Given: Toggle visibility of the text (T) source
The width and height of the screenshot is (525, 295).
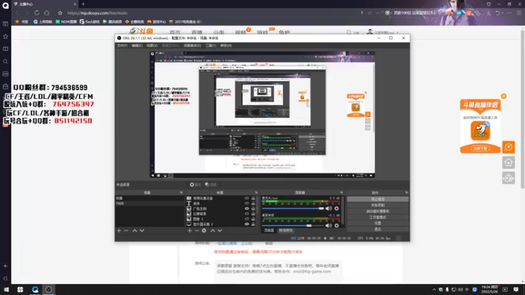Looking at the screenshot, I should [247, 203].
